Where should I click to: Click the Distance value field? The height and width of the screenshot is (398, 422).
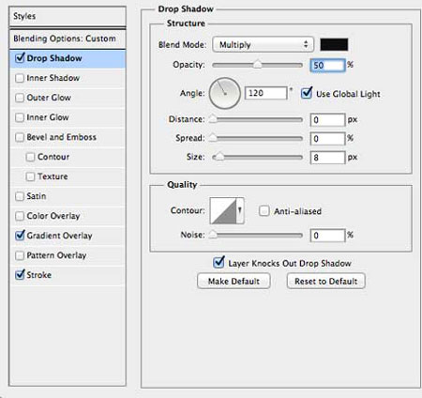click(327, 119)
